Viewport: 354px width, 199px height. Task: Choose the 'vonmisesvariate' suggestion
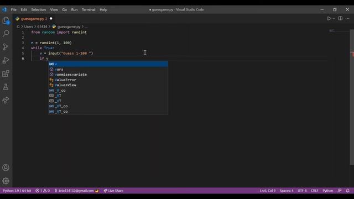pyautogui.click(x=108, y=75)
